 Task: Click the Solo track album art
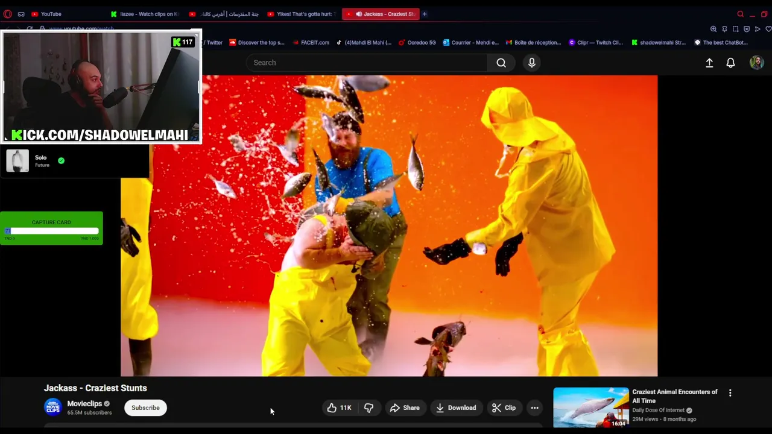[x=17, y=161]
